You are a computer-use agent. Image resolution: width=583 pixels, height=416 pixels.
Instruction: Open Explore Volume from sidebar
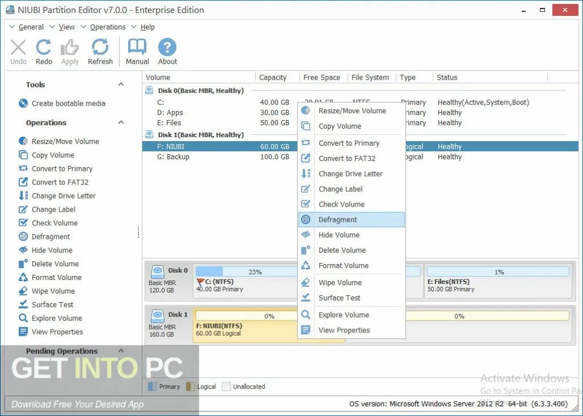click(x=50, y=318)
